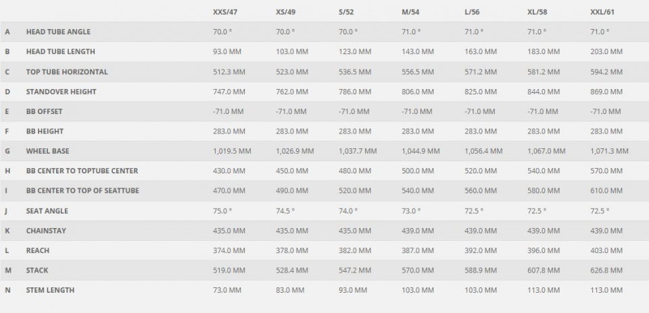Select wheel base value 1,056.4 MM
This screenshot has height=313, width=649.
[483, 151]
